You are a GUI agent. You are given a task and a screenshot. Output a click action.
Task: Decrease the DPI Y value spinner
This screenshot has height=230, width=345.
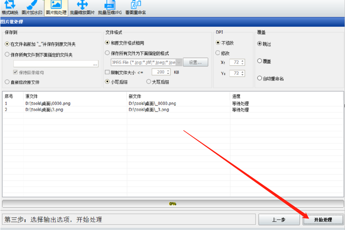[243, 75]
